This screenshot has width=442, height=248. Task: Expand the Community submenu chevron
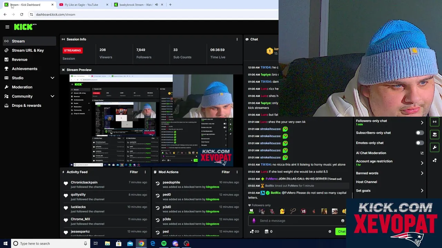(x=52, y=96)
